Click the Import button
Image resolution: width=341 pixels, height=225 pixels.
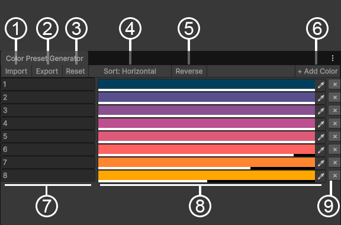(x=17, y=71)
